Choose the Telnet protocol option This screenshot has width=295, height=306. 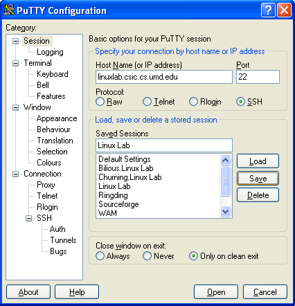[x=147, y=102]
